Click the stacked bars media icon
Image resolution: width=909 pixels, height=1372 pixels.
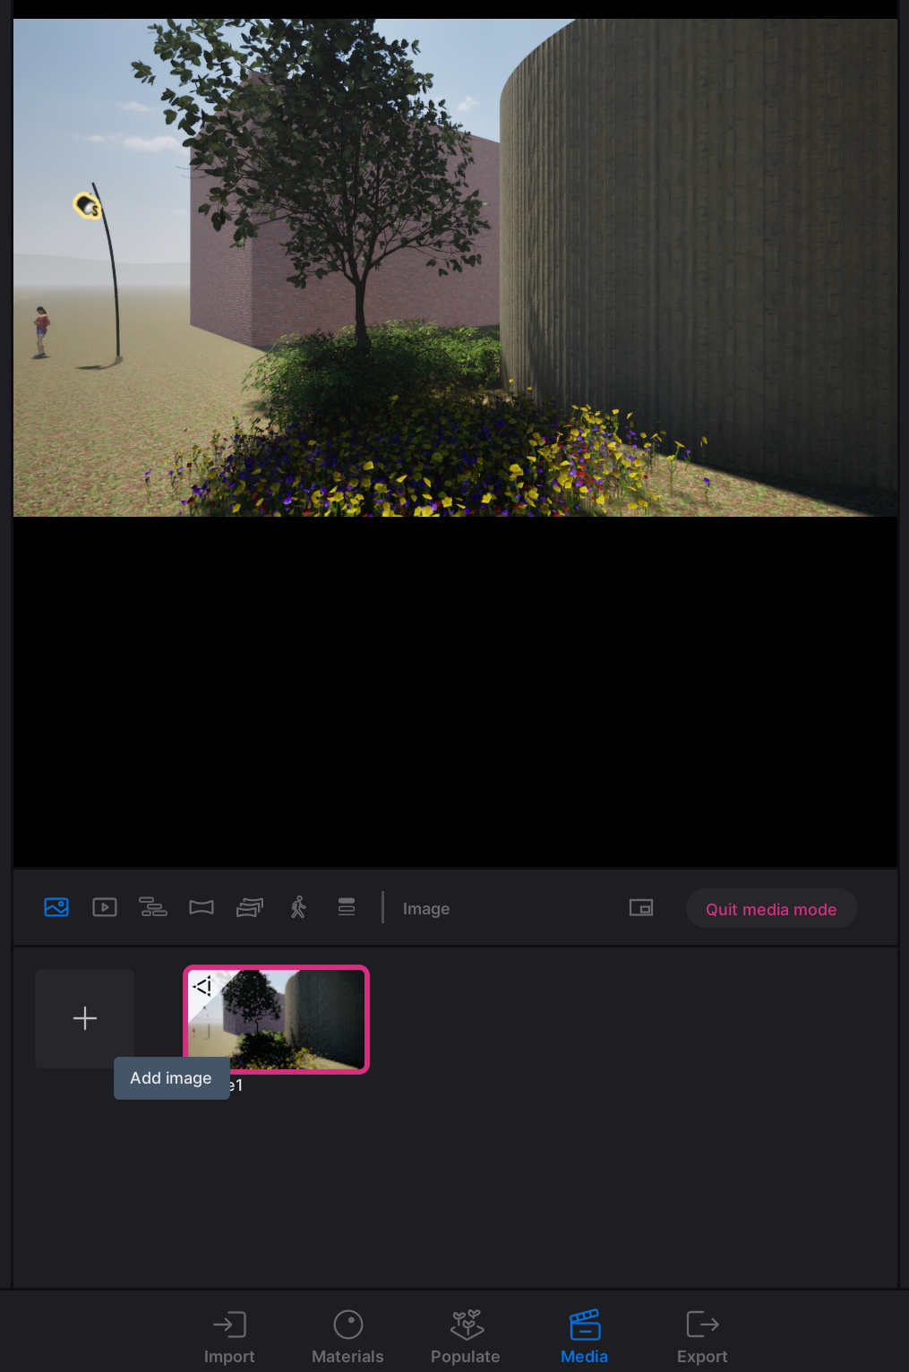pyautogui.click(x=347, y=907)
